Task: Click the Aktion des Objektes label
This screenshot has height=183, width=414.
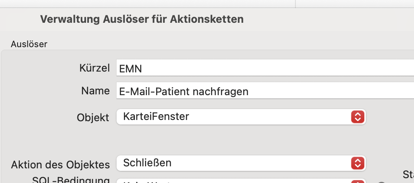Action: coord(60,165)
